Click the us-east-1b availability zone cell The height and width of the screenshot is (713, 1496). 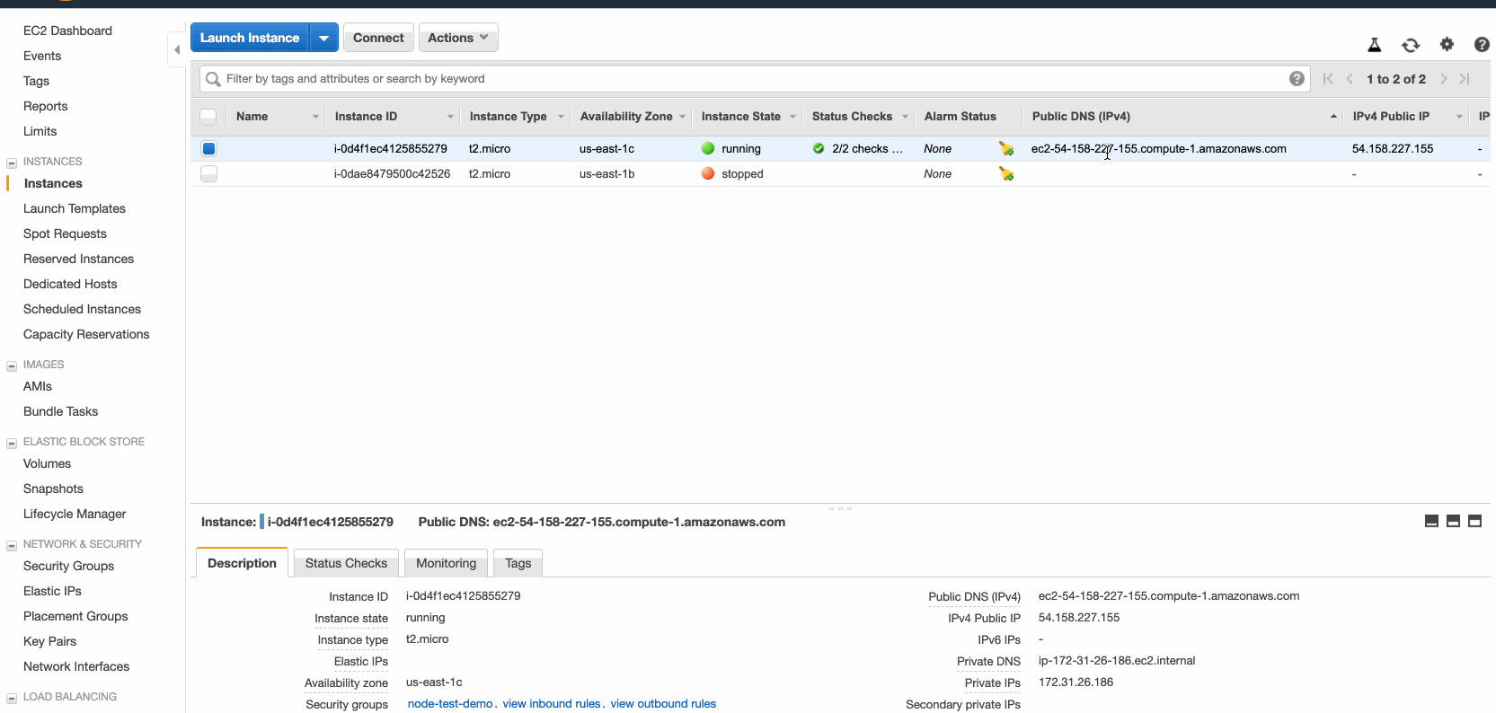[x=606, y=174]
